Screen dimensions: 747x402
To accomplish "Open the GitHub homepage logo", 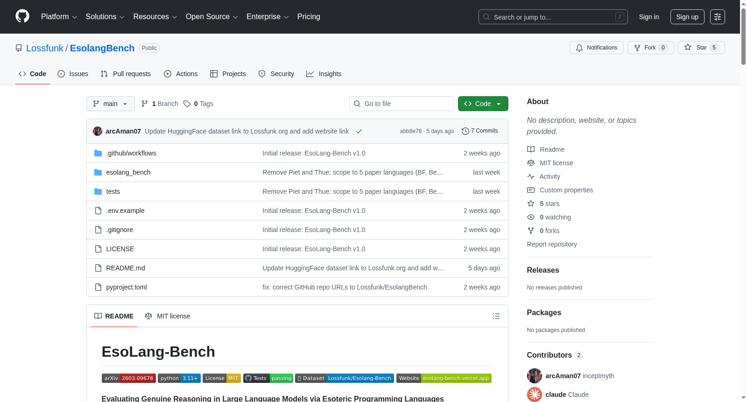I will pyautogui.click(x=22, y=16).
